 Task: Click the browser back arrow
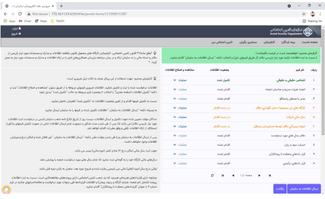click(x=5, y=14)
